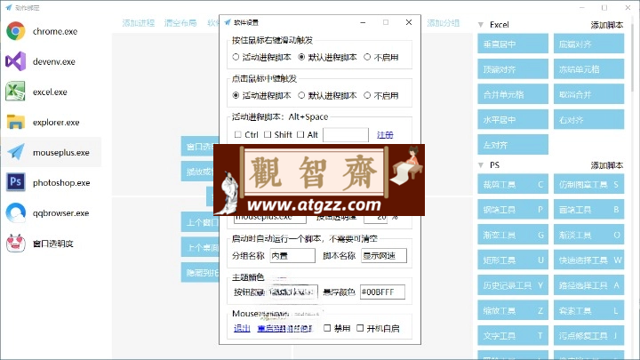Select the mouseplus.exe paper plane icon

coord(16,152)
